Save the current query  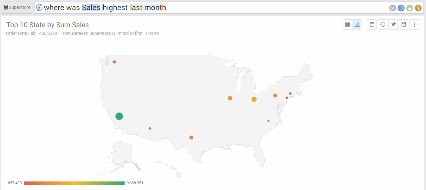click(403, 24)
